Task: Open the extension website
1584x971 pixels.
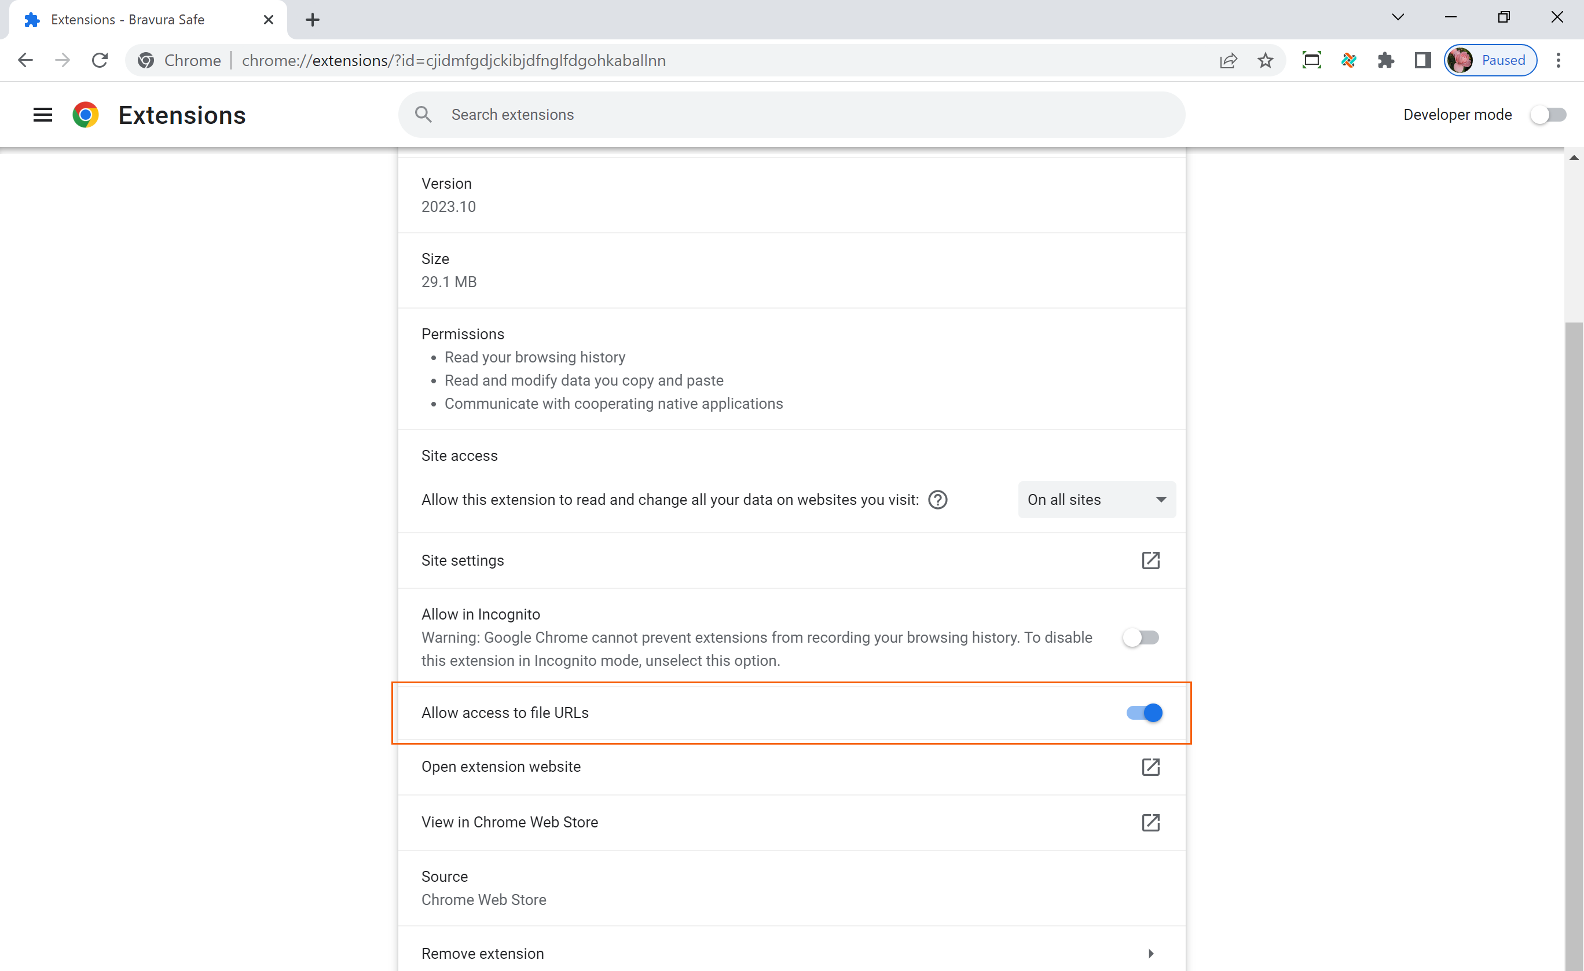Action: [1151, 767]
